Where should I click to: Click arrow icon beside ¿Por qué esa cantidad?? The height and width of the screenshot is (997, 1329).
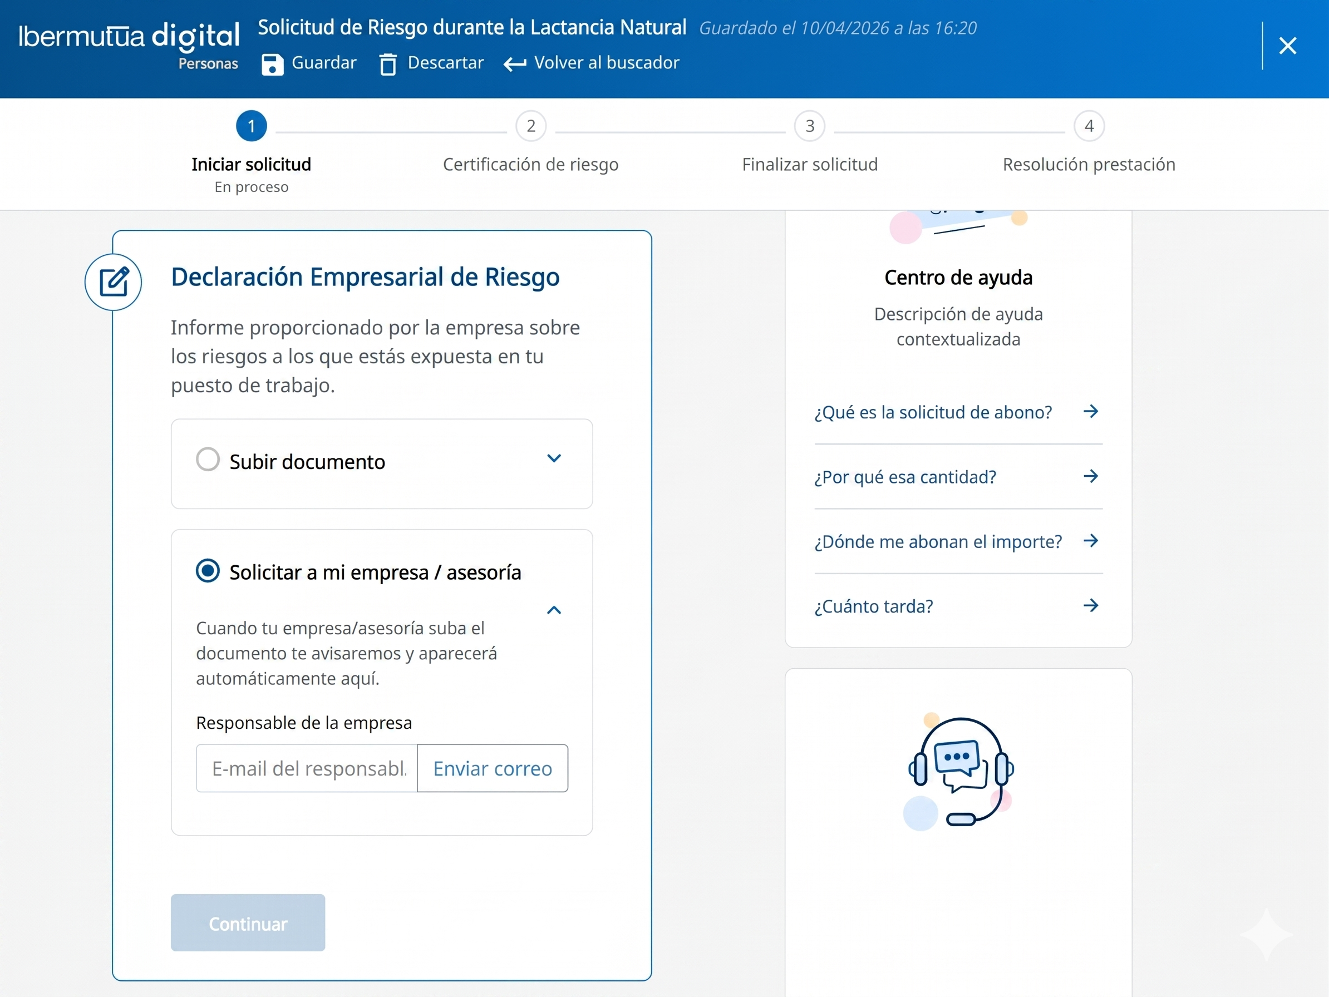point(1090,476)
